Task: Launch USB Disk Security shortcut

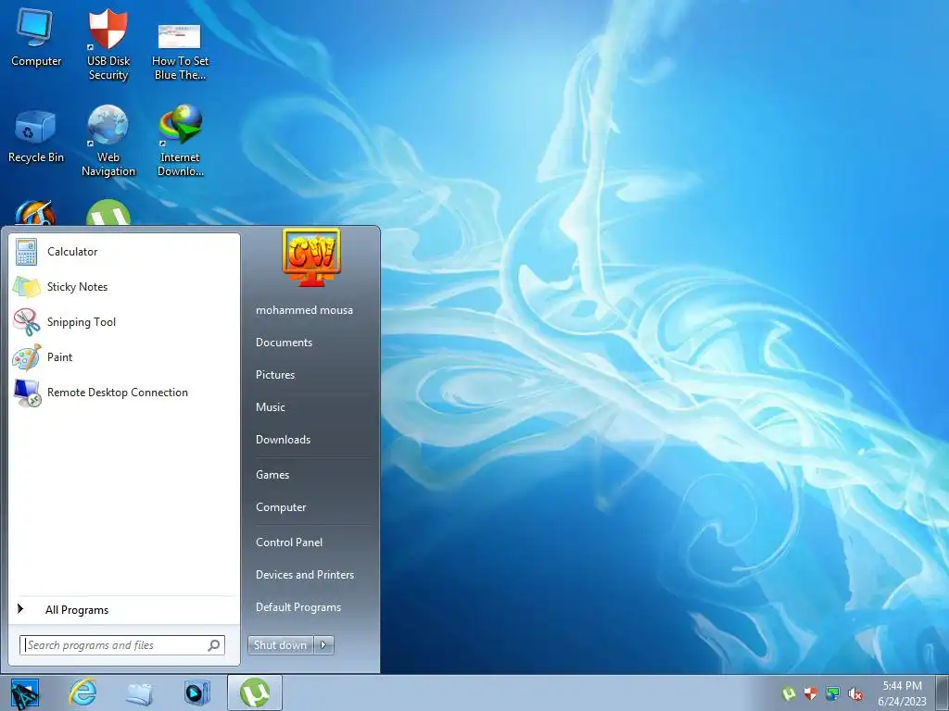Action: (108, 44)
